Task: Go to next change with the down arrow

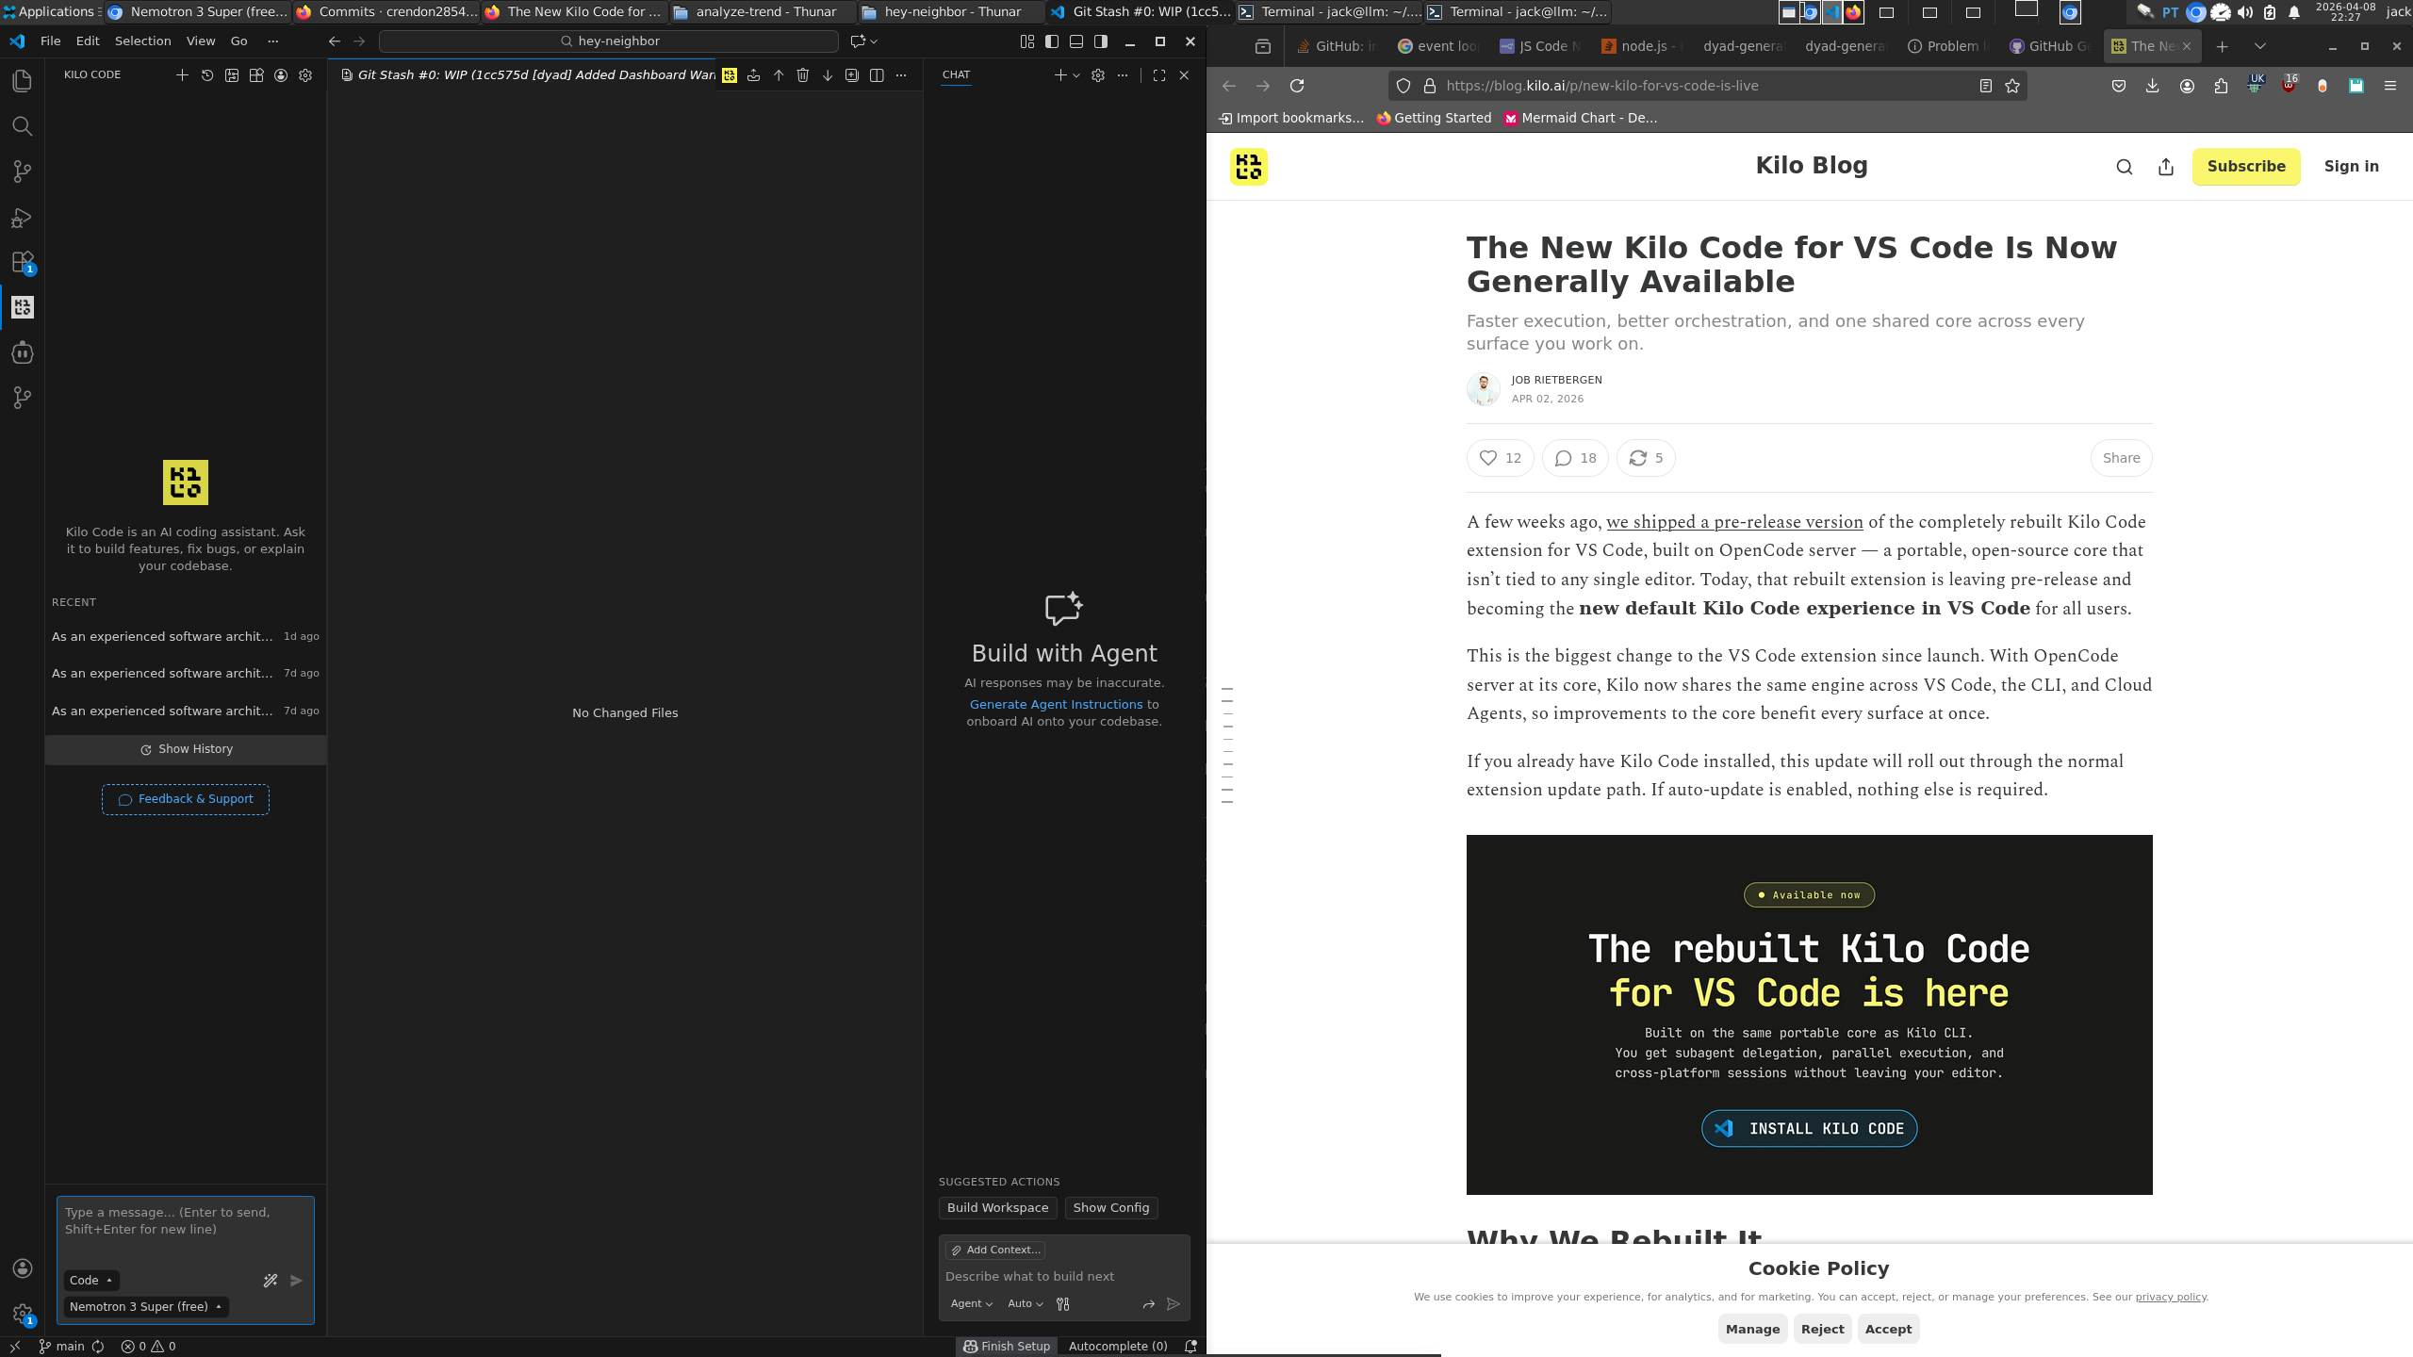Action: (828, 75)
